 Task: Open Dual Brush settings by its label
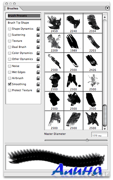pyautogui.click(x=19, y=47)
